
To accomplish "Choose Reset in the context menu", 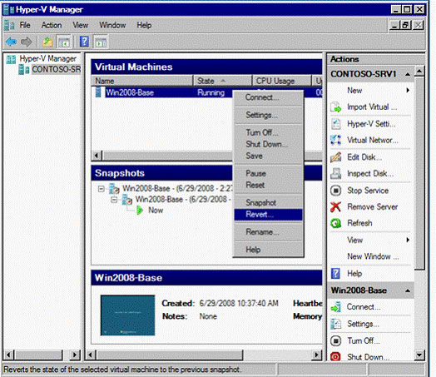I will tap(268, 185).
